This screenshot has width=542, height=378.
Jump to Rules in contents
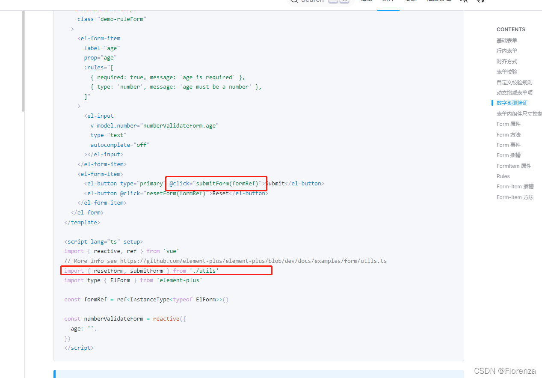503,176
